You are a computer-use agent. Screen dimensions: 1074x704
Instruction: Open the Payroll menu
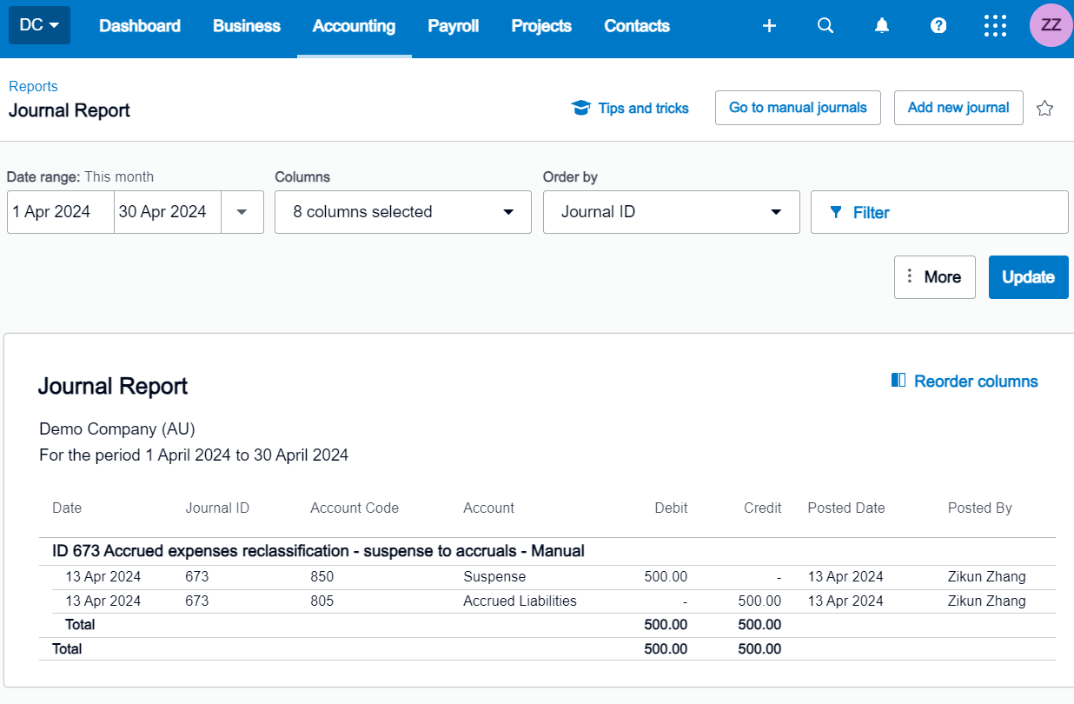tap(453, 26)
